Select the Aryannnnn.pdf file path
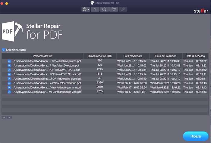Screen dimensions: 211x143 point(48,88)
